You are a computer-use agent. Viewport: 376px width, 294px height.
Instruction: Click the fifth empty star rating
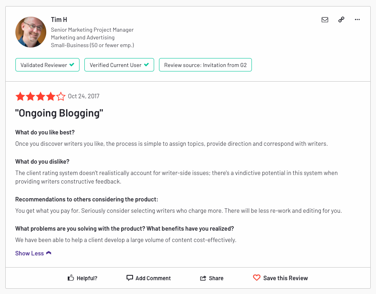[61, 97]
